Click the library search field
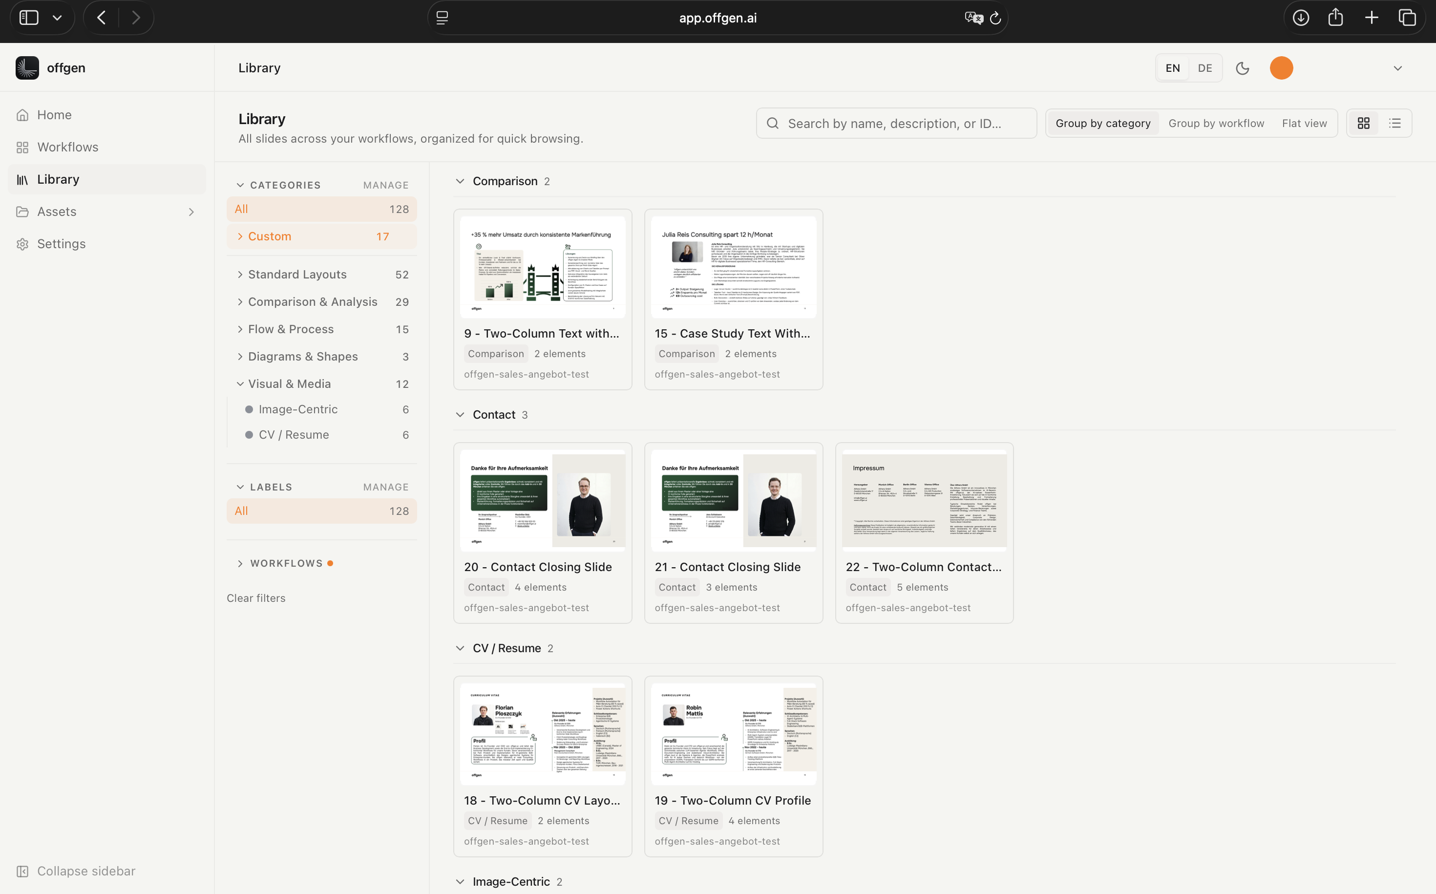 (896, 123)
